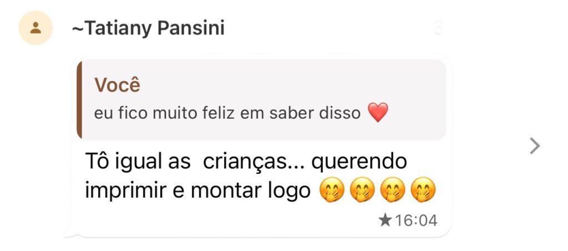
Task: Click the last hand-over-mouth emoji
Action: 423,190
